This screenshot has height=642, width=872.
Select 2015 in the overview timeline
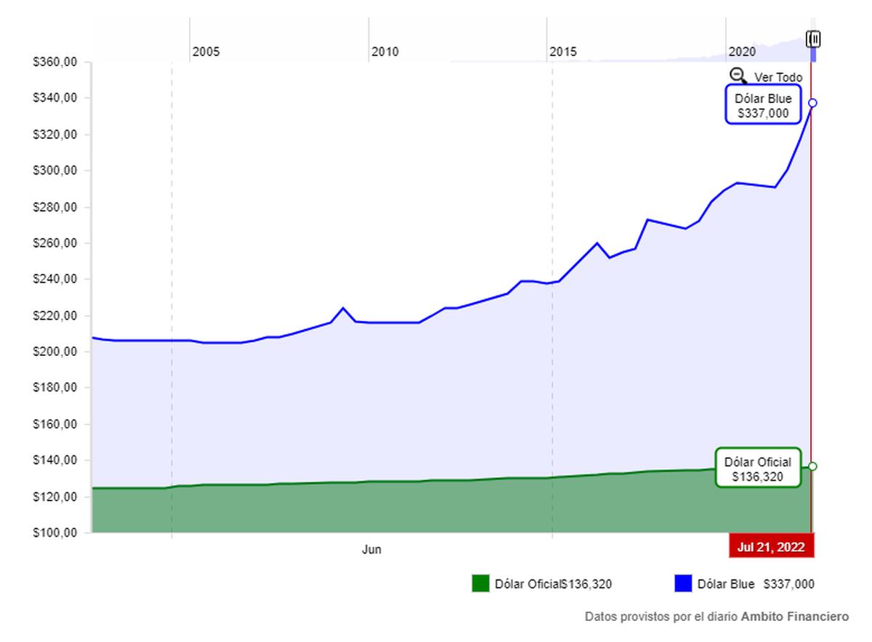click(x=563, y=52)
